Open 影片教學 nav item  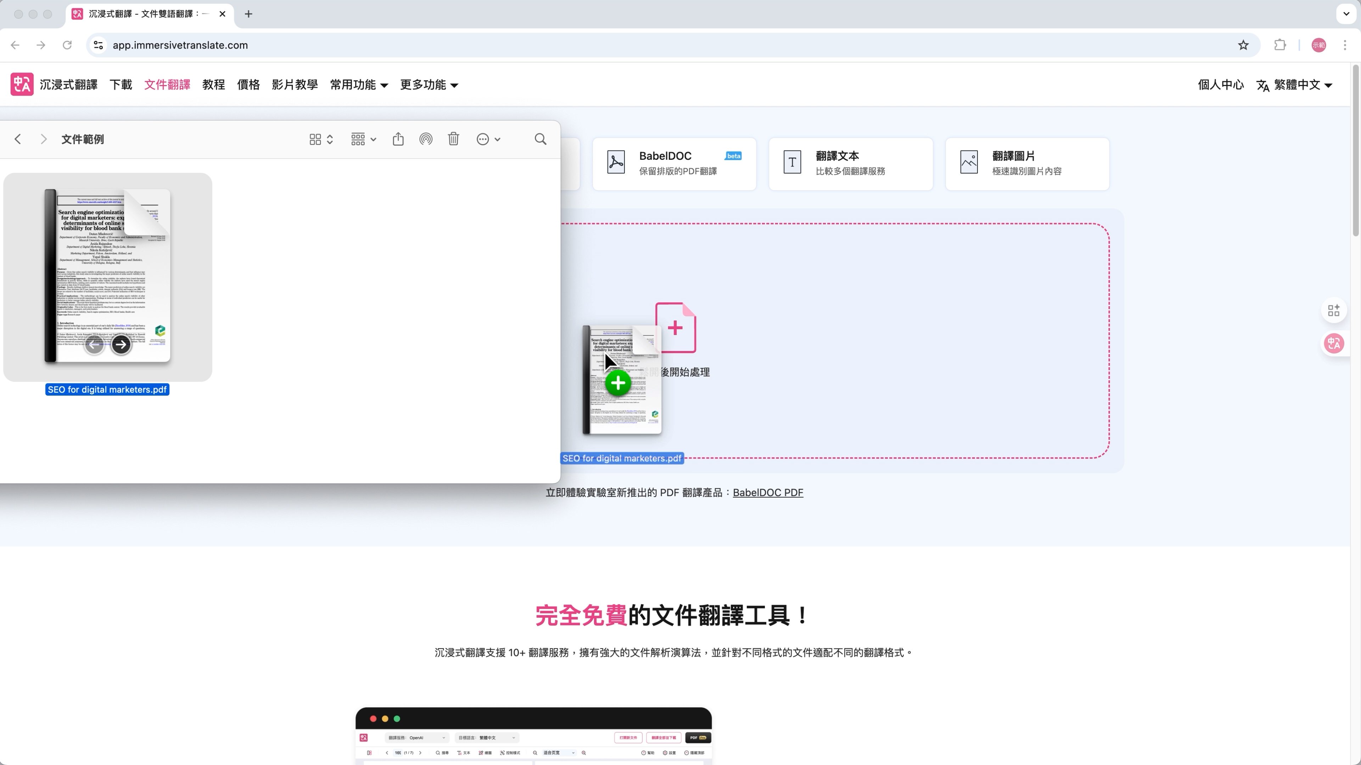295,85
